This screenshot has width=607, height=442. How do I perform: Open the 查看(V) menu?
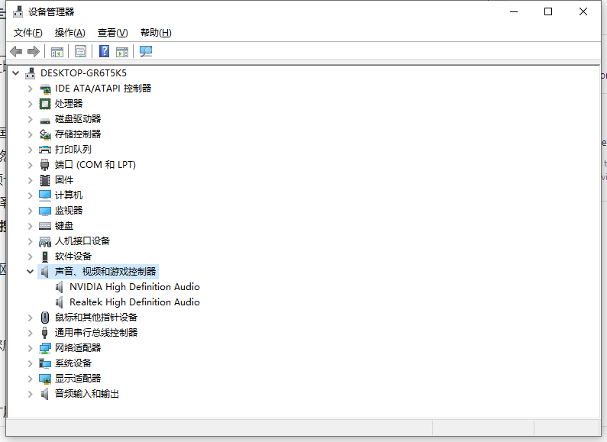click(113, 33)
